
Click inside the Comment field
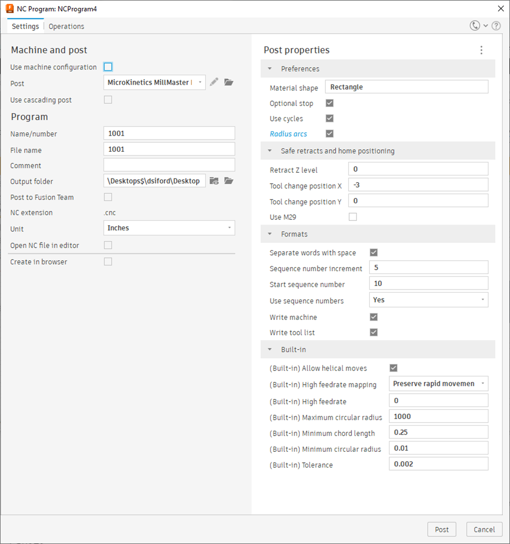coord(168,164)
